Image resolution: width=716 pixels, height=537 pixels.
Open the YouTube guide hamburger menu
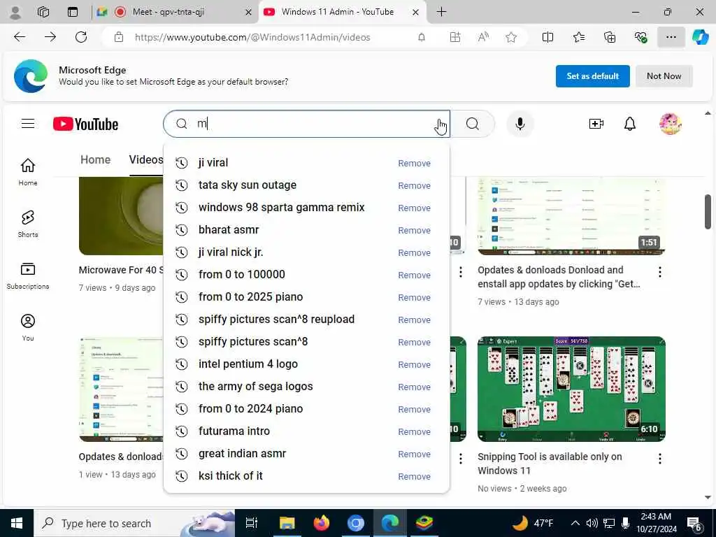click(28, 123)
